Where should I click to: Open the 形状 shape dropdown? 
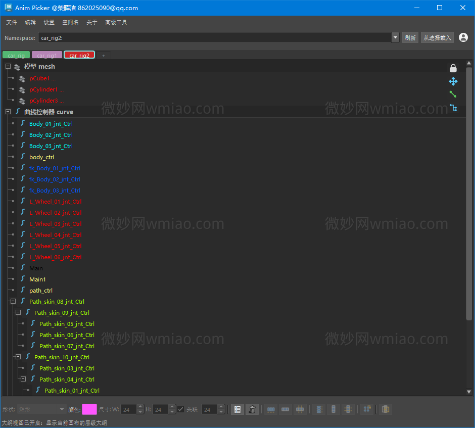point(41,409)
